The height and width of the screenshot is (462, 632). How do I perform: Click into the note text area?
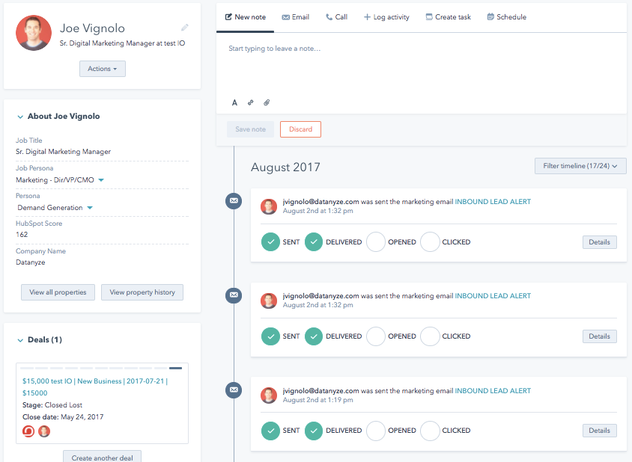tap(421, 67)
